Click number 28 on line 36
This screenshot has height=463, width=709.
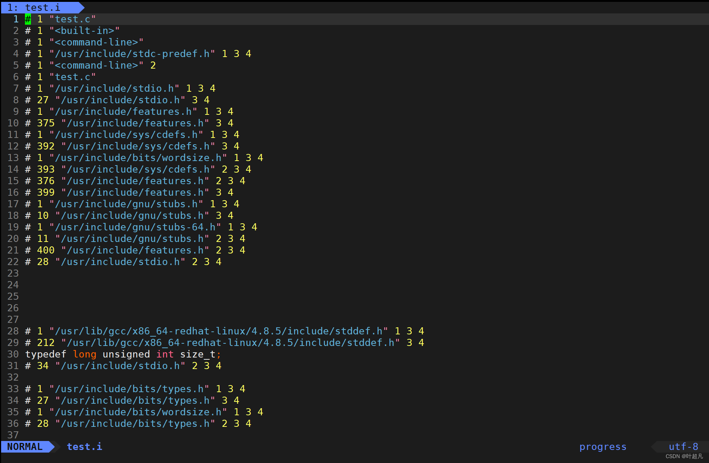[43, 423]
